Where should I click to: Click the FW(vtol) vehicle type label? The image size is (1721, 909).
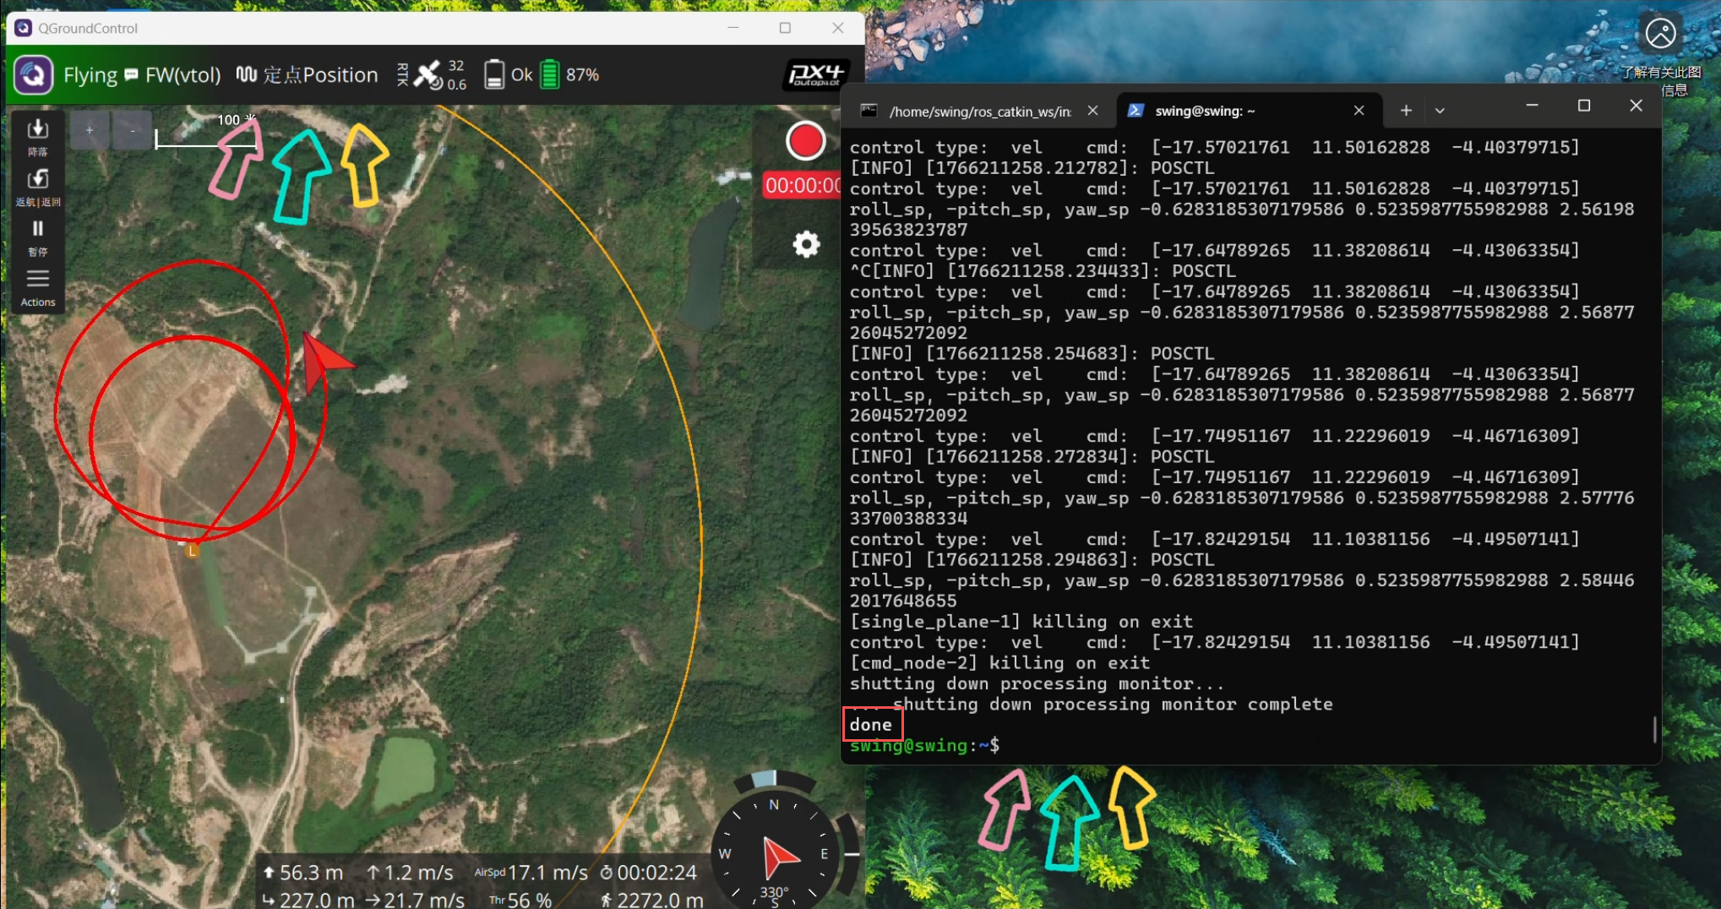tap(183, 75)
